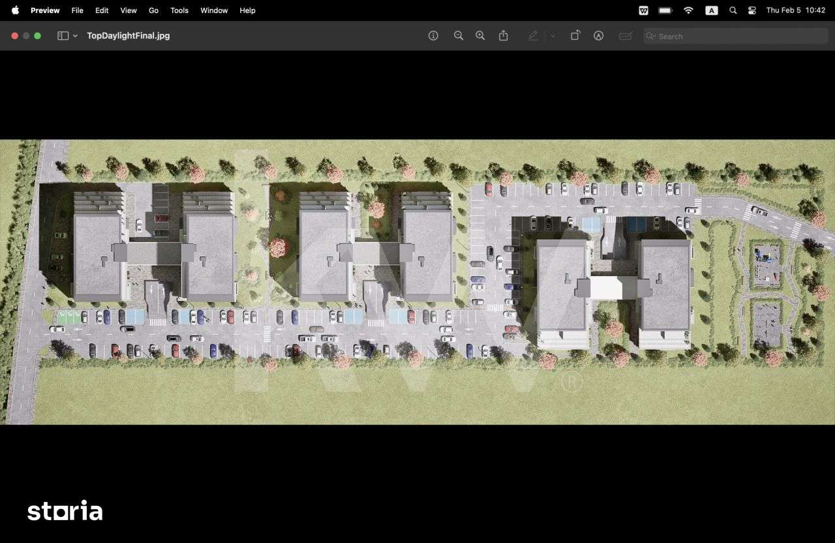This screenshot has height=543, width=835.
Task: Click inside the Search field
Action: (x=737, y=37)
